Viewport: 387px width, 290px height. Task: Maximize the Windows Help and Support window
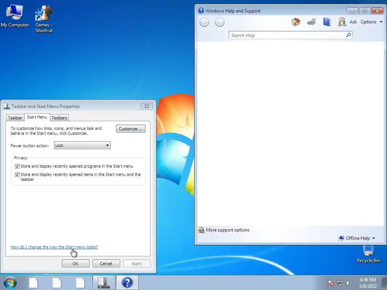point(365,11)
